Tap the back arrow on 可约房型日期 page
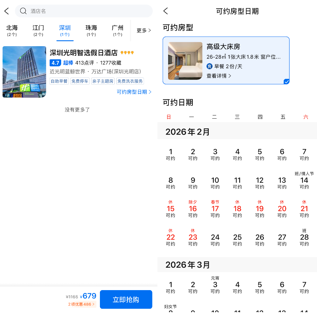This screenshot has height=318, width=317. 165,11
